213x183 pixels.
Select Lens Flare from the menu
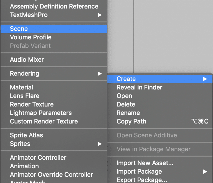click(x=54, y=96)
